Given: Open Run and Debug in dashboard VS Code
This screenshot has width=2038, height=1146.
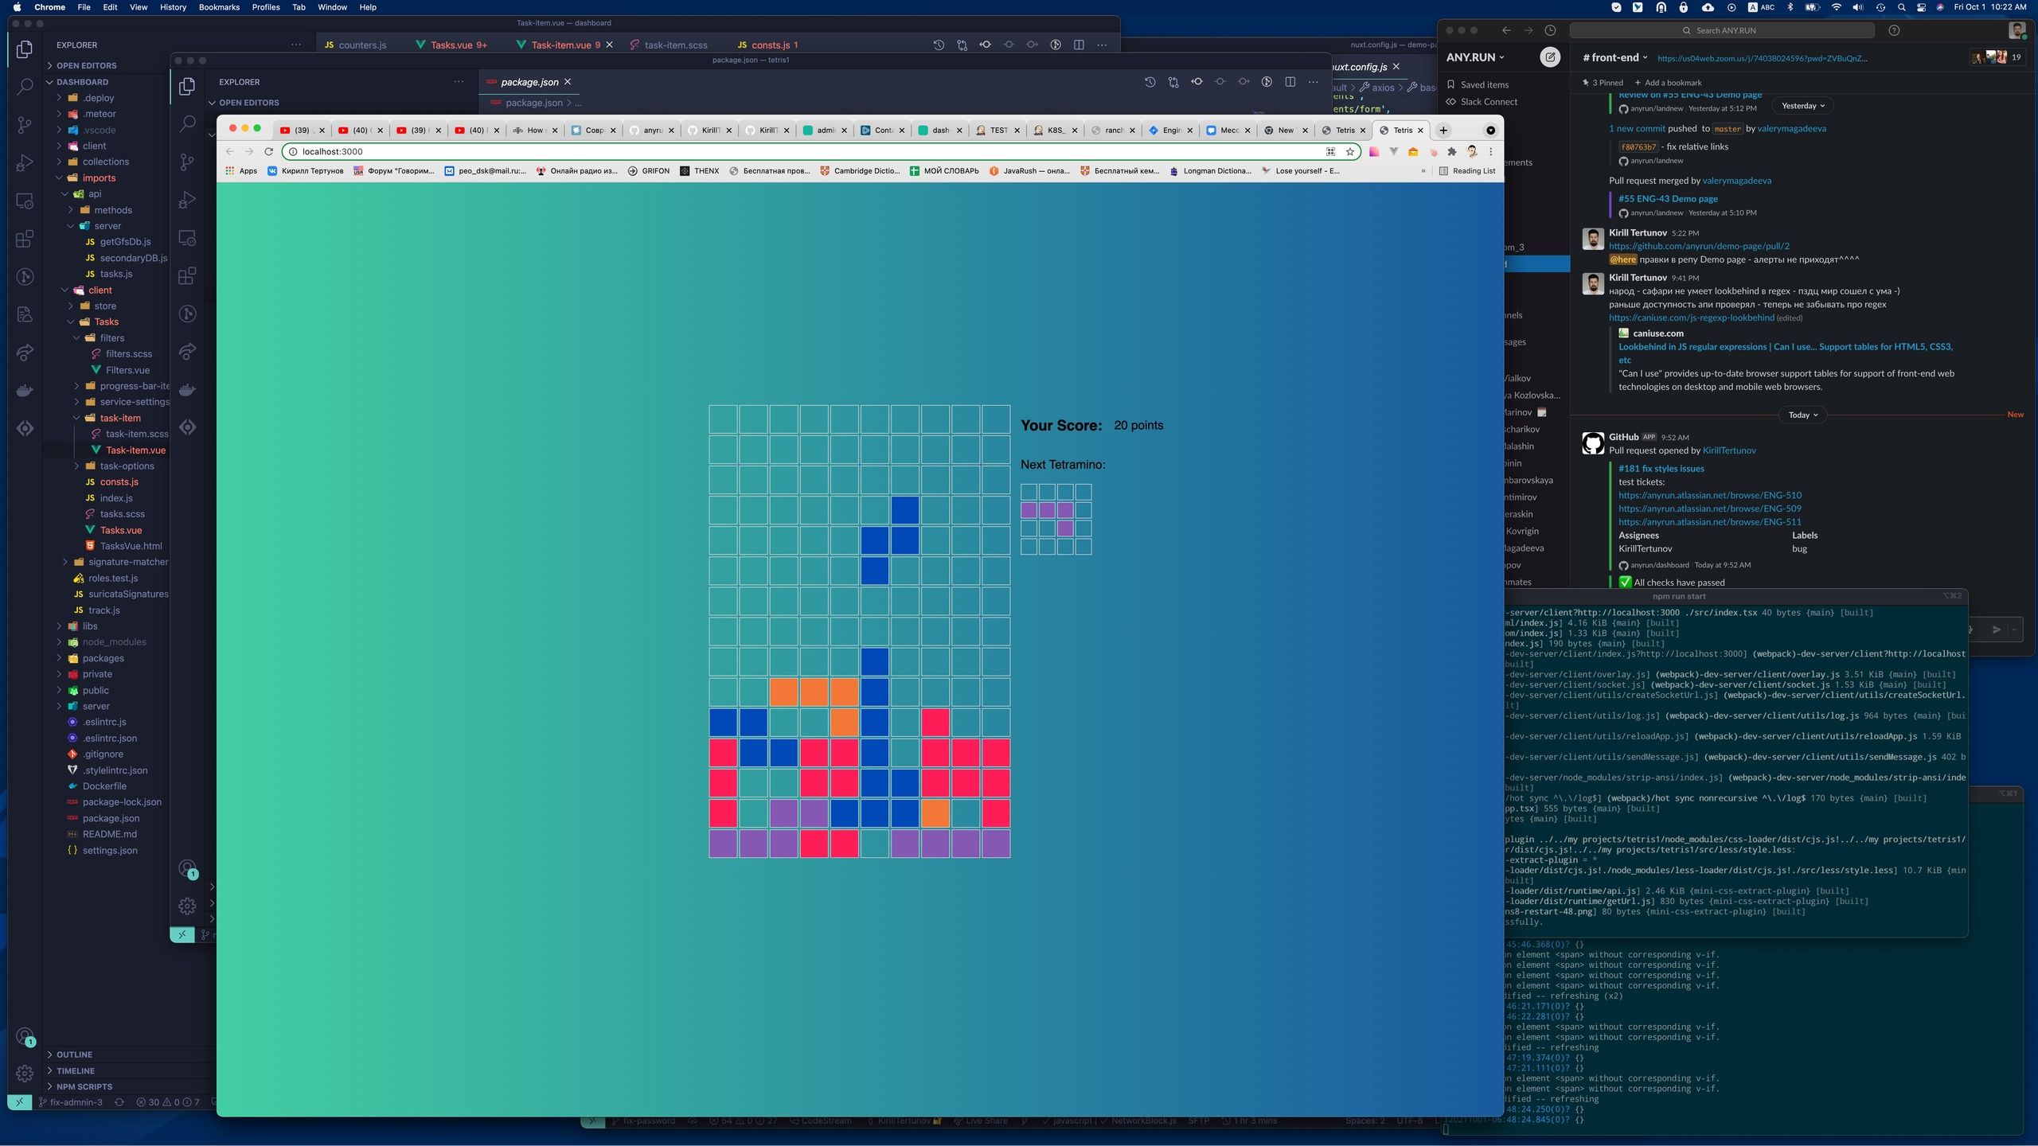Looking at the screenshot, I should (x=25, y=163).
